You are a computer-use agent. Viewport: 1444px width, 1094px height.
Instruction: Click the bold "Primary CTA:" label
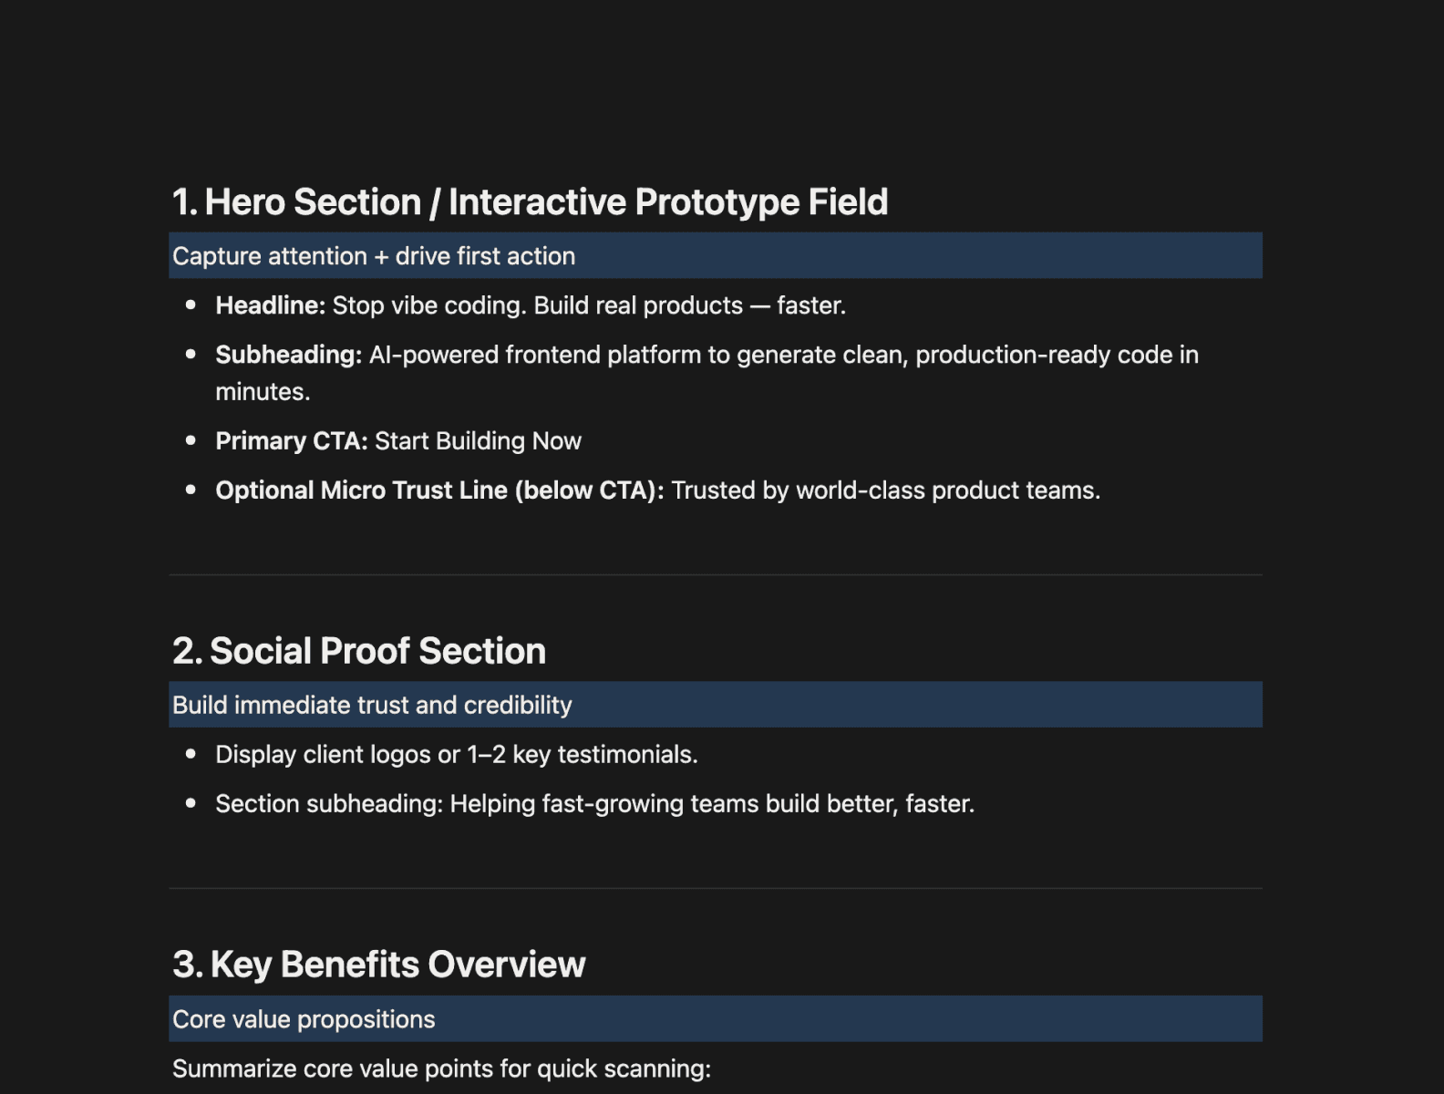[291, 441]
